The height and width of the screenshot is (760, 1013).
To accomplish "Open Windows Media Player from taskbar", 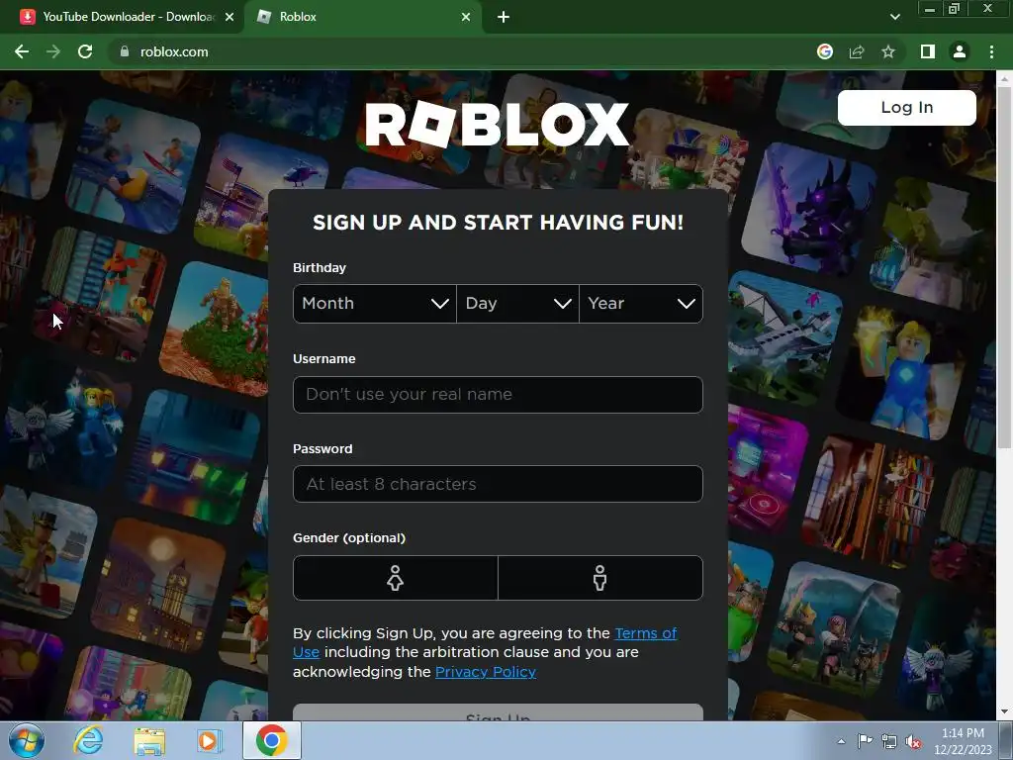I will click(x=210, y=740).
